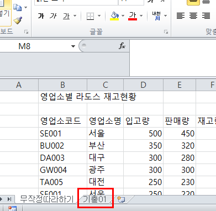This screenshot has width=216, height=211.
Task: Select column A header
Action: click(19, 85)
